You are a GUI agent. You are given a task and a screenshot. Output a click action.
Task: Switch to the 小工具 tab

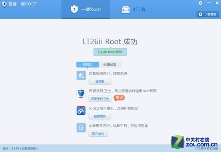133,9
